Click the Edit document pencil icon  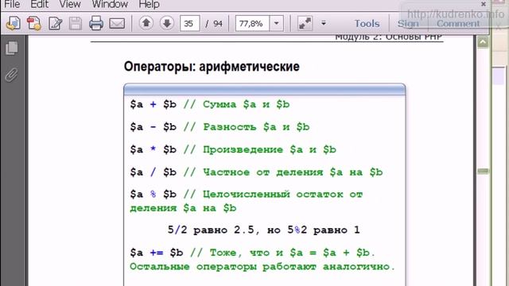click(x=55, y=23)
